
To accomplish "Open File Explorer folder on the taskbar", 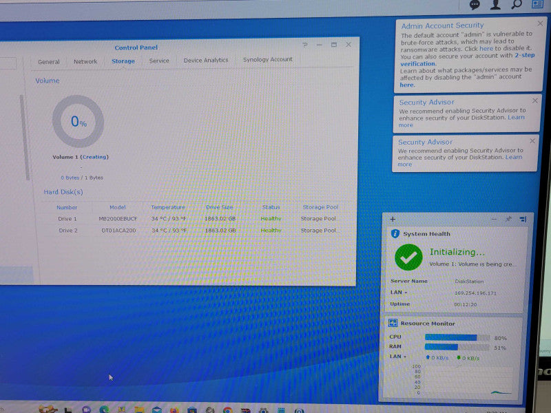I will click(x=139, y=410).
